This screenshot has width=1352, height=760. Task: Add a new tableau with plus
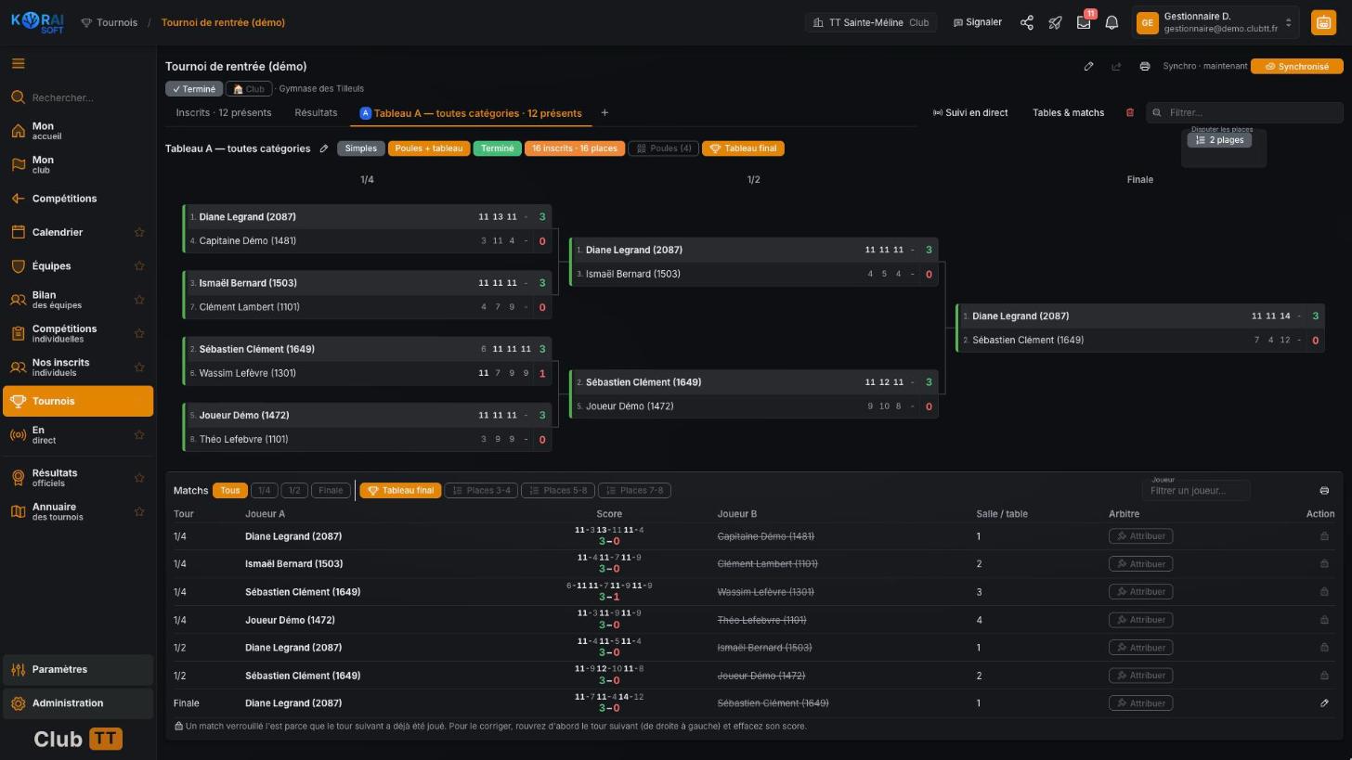tap(604, 113)
